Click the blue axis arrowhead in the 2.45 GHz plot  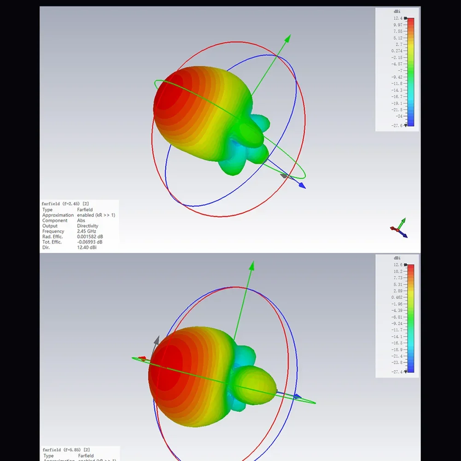302,186
